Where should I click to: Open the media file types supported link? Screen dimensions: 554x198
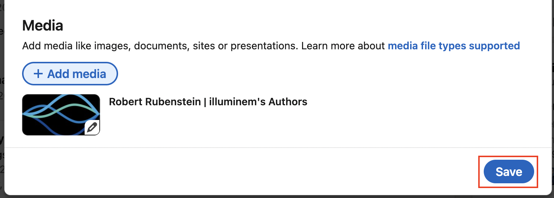(x=454, y=46)
